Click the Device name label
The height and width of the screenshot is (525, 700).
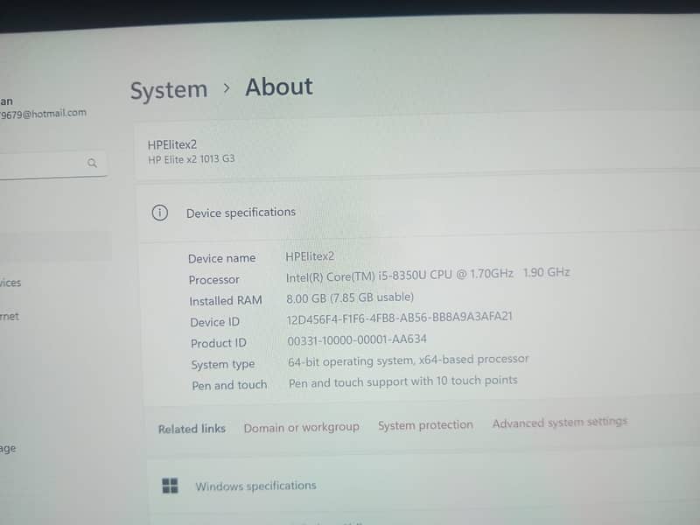click(x=221, y=258)
